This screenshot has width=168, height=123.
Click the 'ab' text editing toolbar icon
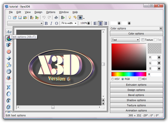[x=56, y=17]
